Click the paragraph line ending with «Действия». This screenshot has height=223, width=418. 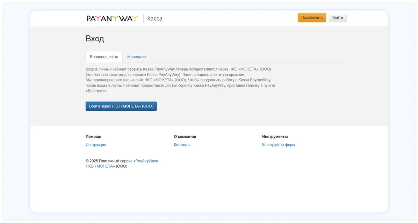point(96,91)
